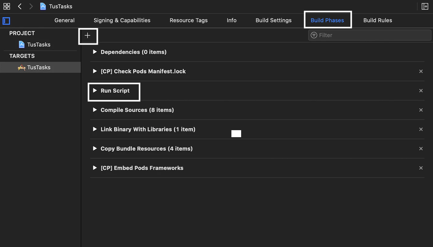The width and height of the screenshot is (433, 247).
Task: Switch to the Info tab
Action: [x=232, y=20]
